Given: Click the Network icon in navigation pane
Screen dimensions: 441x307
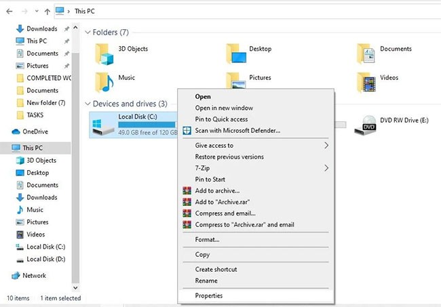Looking at the screenshot, I should coord(16,276).
